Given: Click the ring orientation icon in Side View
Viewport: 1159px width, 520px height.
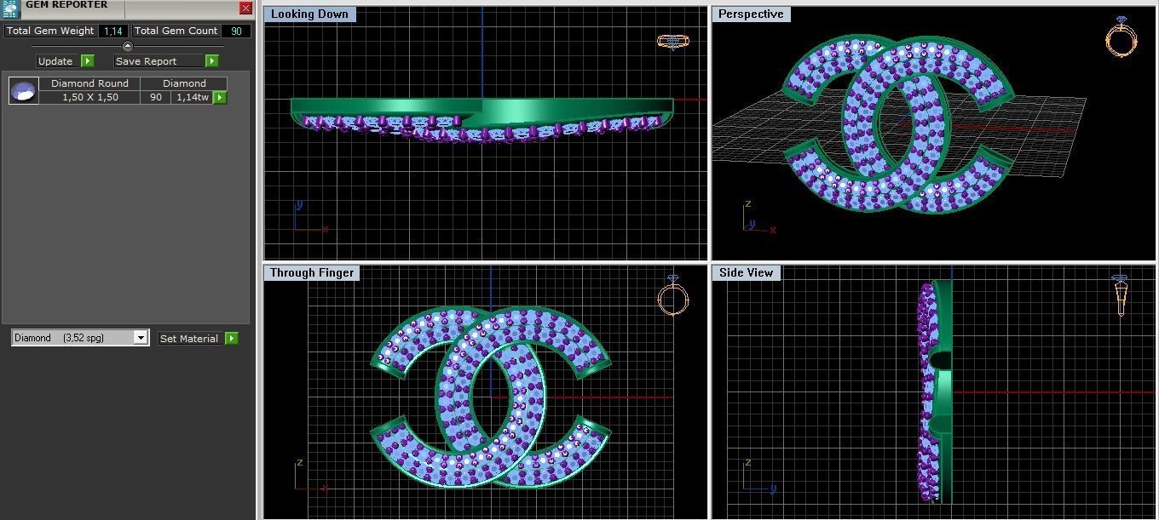Looking at the screenshot, I should (1120, 295).
